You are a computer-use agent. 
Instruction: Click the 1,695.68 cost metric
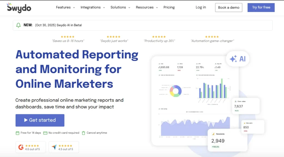(x=164, y=67)
